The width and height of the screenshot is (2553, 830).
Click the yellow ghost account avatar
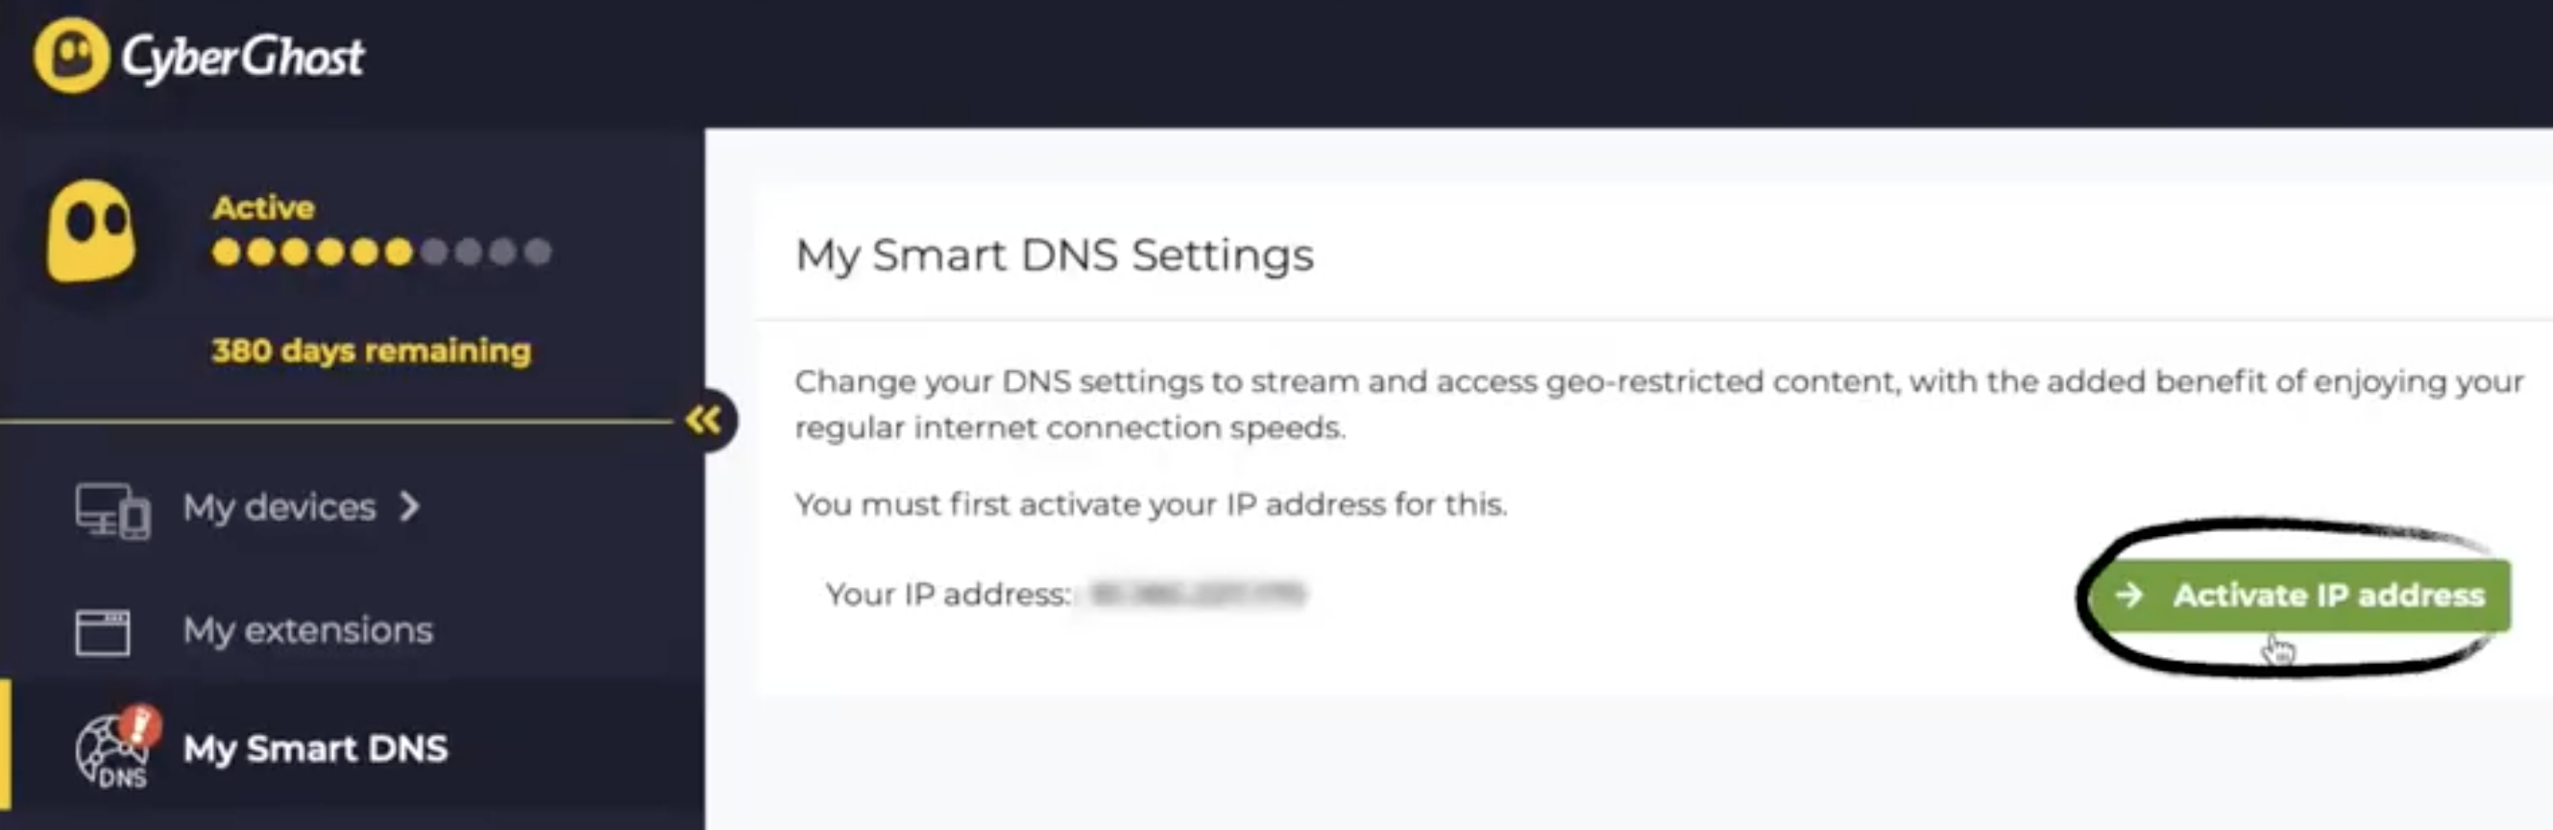pyautogui.click(x=91, y=230)
